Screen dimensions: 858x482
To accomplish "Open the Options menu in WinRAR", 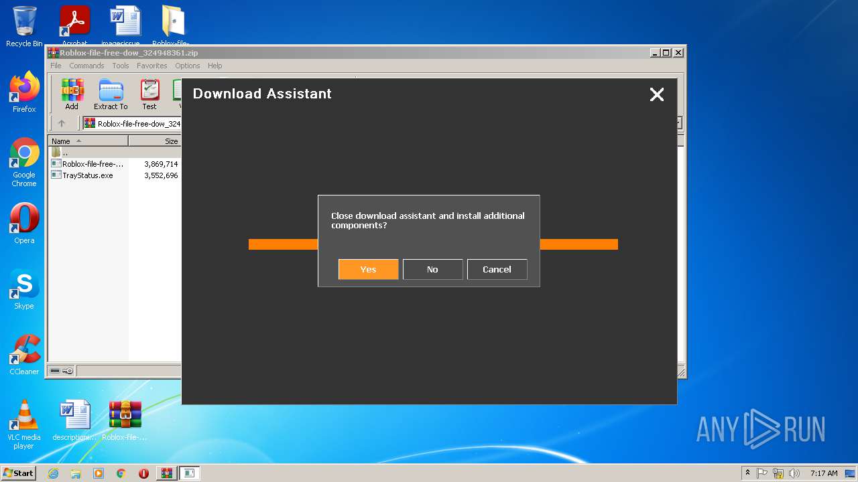I will pos(188,66).
